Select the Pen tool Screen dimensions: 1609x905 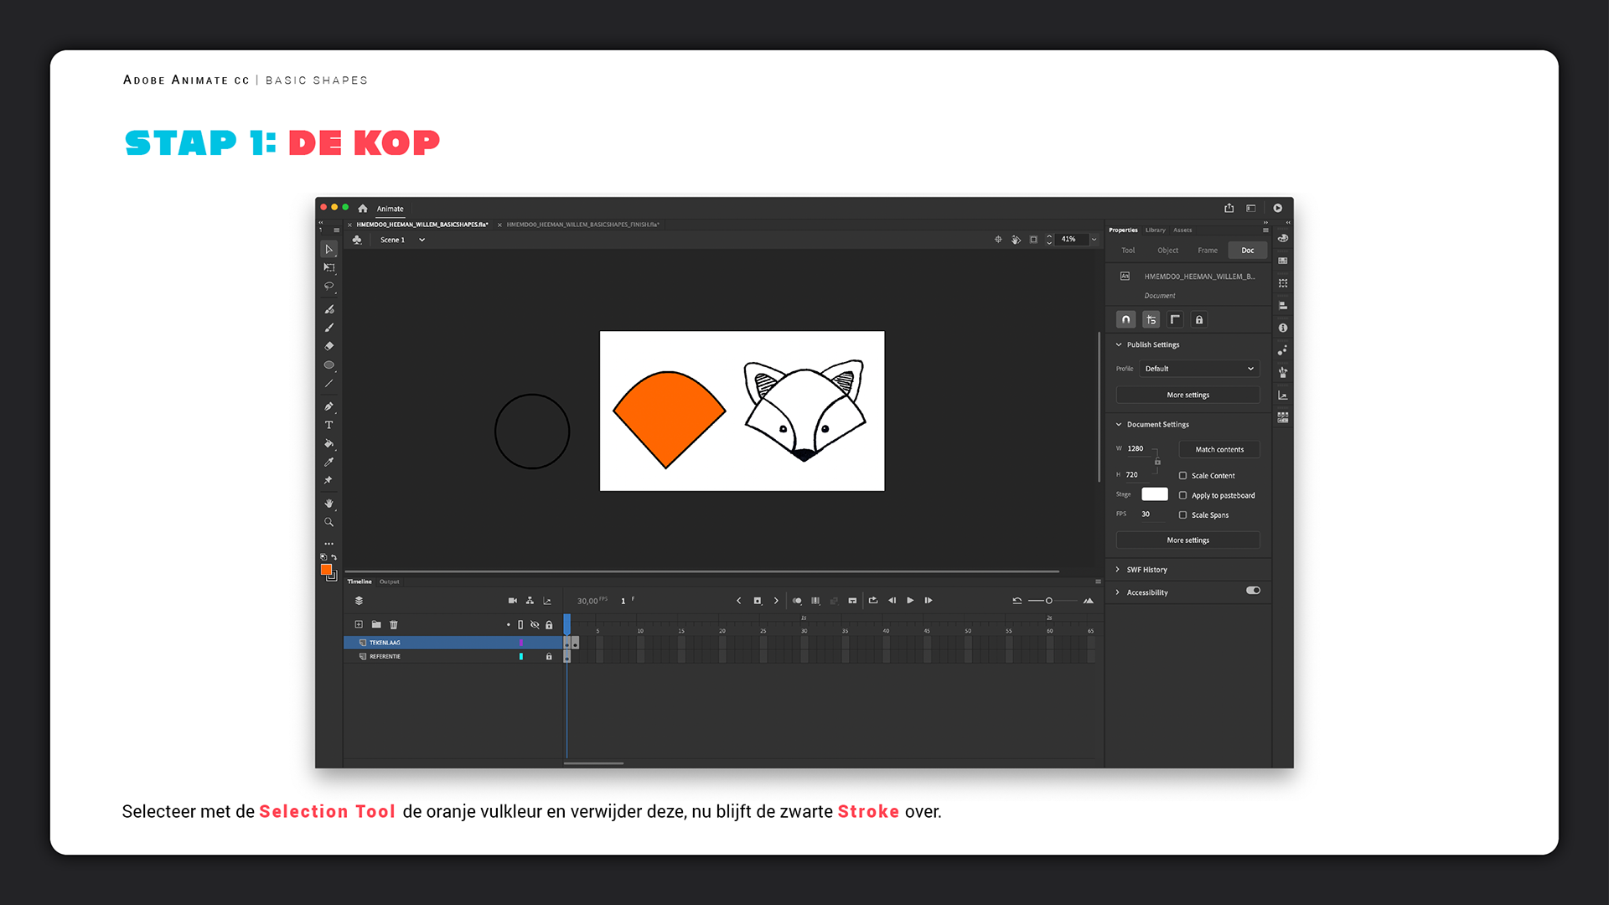pyautogui.click(x=329, y=406)
